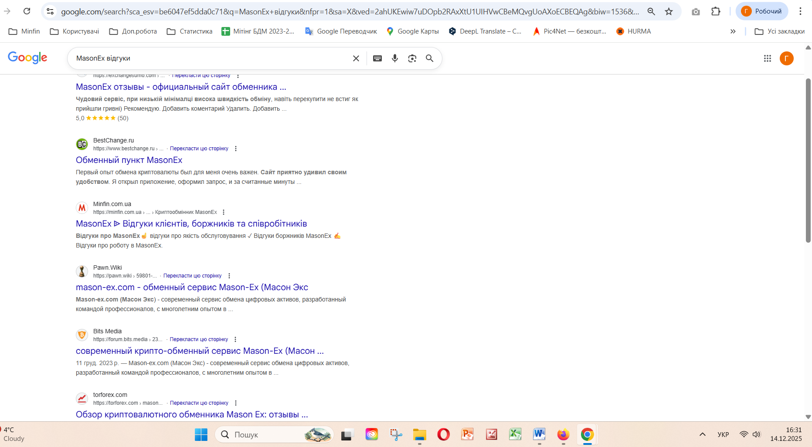Open Обзор криптовалютного обменника Mason Ex result
Image resolution: width=812 pixels, height=447 pixels.
(x=192, y=414)
